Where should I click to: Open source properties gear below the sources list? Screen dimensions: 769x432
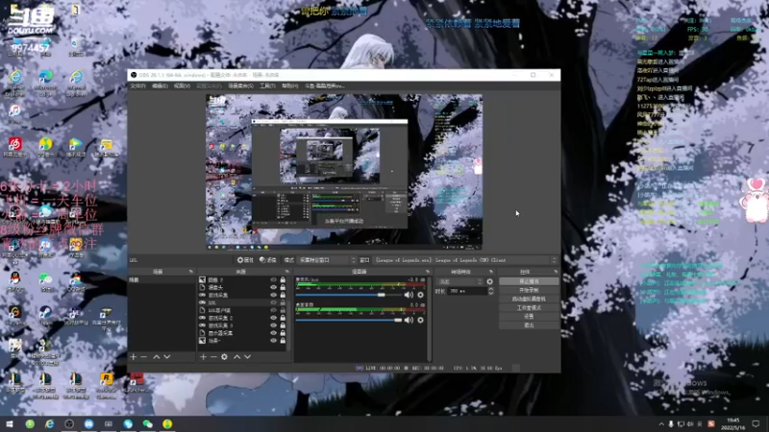224,357
